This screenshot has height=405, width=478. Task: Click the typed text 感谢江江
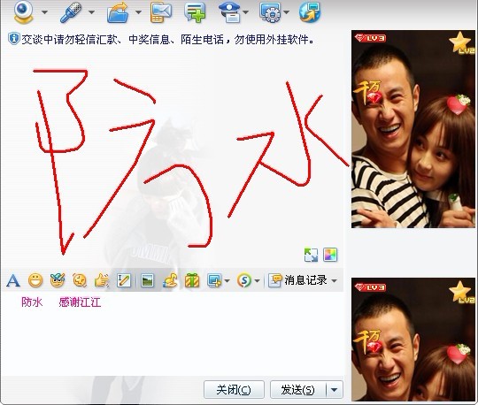tap(80, 302)
